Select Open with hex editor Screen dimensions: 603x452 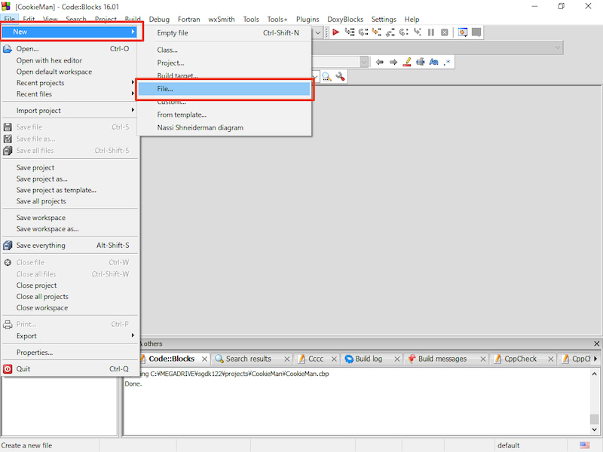click(69, 60)
